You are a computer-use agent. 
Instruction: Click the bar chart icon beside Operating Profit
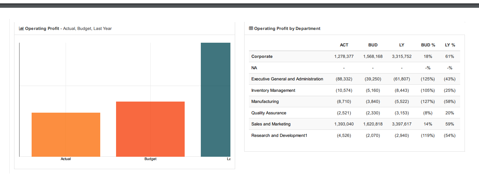coord(22,29)
